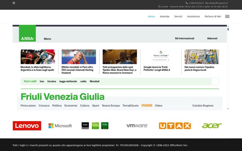The image size is (242, 151).
Task: Click the footer copyright text
Action: 100,145
